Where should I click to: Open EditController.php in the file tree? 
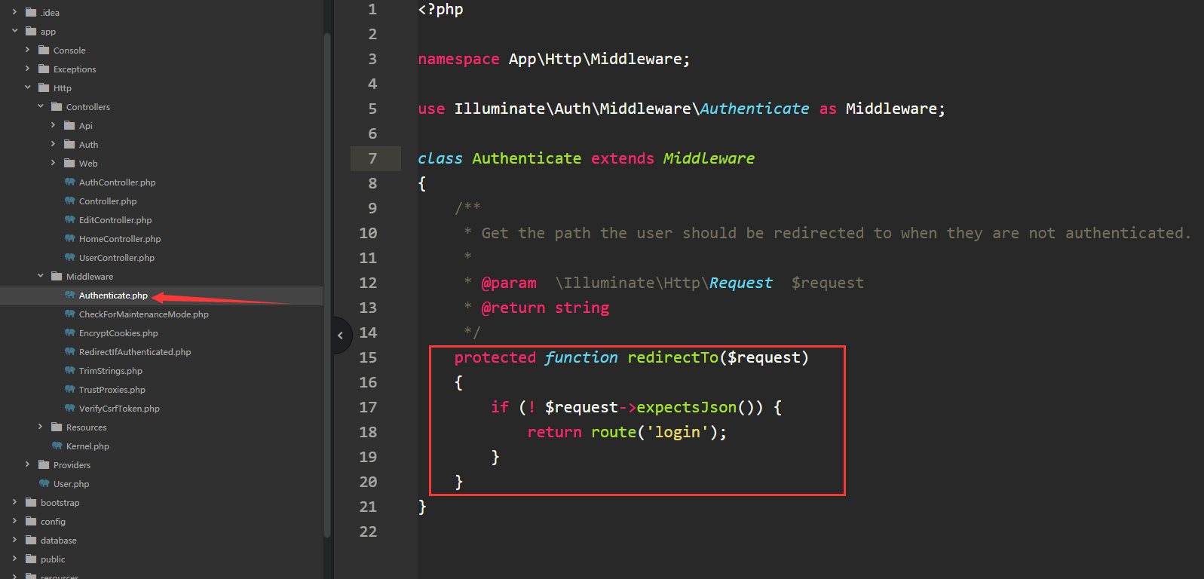(115, 220)
